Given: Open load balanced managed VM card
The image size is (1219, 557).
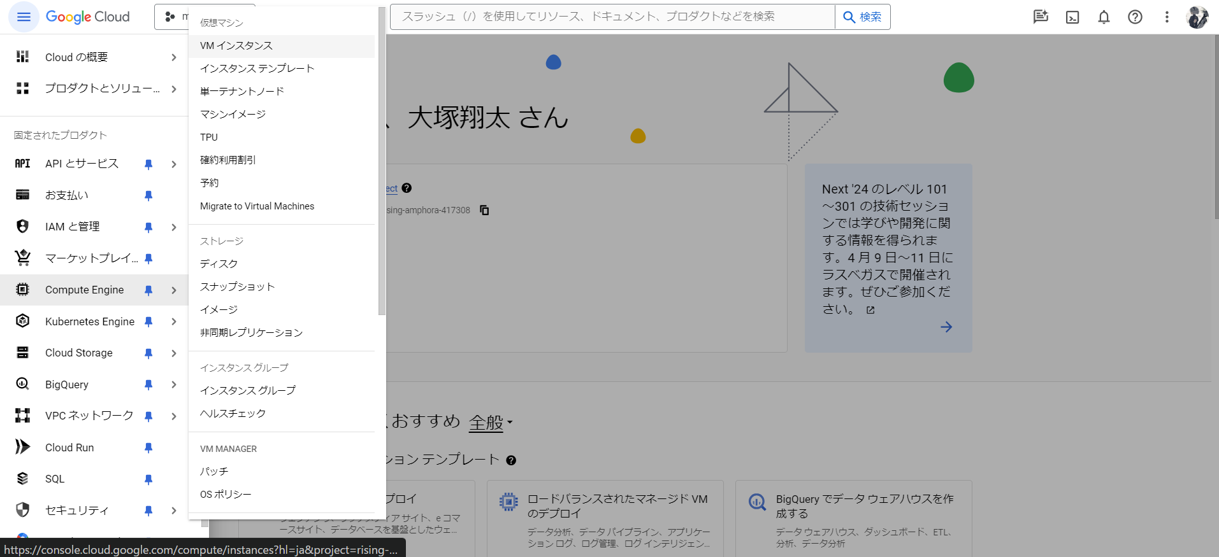Looking at the screenshot, I should 605,519.
